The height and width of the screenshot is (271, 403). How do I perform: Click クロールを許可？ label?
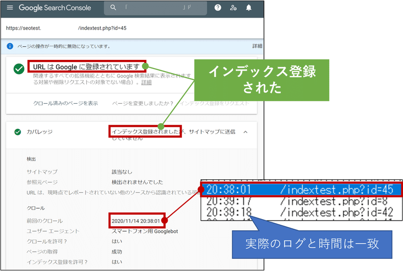coord(47,241)
